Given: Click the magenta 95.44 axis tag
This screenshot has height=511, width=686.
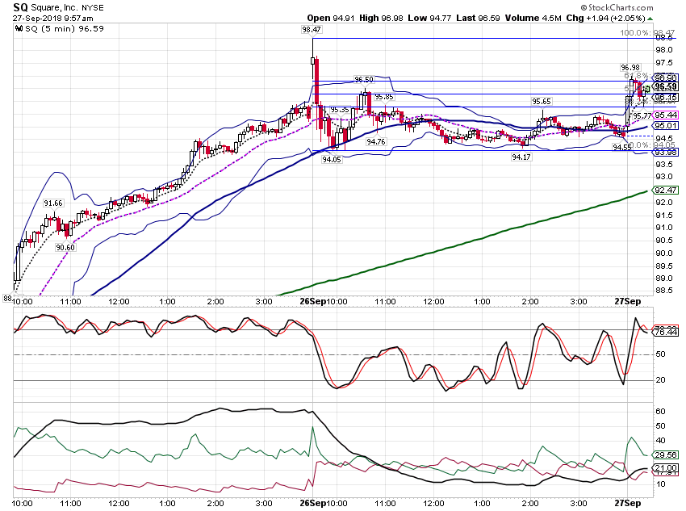Looking at the screenshot, I should click(666, 115).
